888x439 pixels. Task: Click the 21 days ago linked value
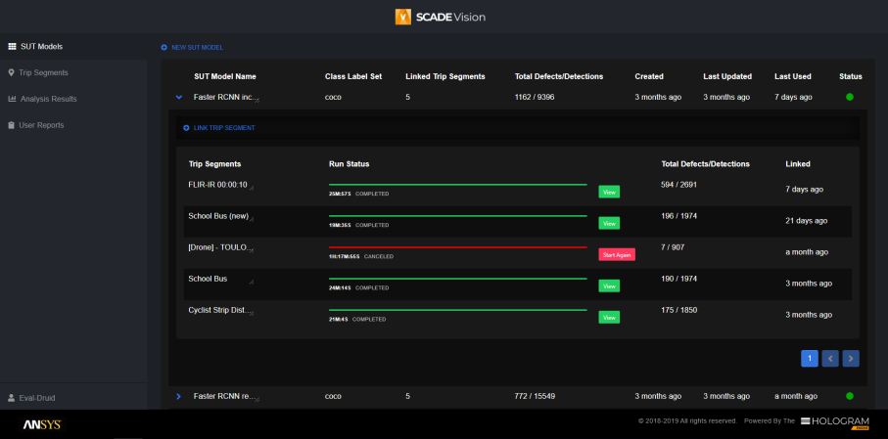click(807, 221)
